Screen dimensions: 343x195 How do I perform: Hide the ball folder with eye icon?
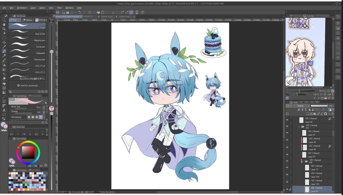point(287,161)
